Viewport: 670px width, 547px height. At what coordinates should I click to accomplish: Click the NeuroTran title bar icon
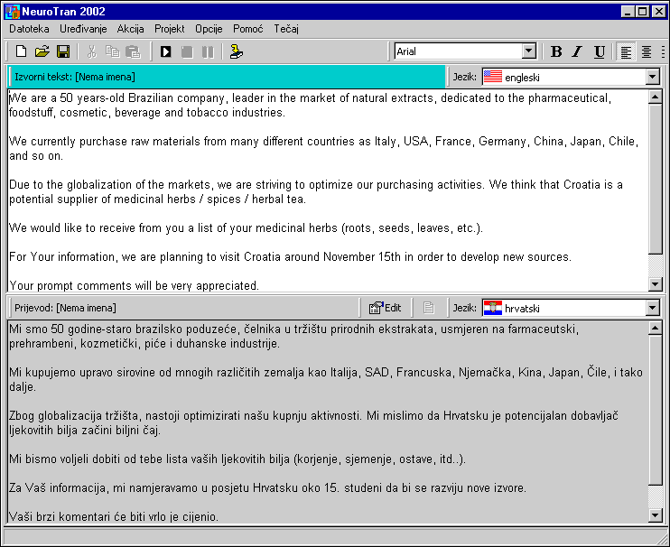click(12, 12)
